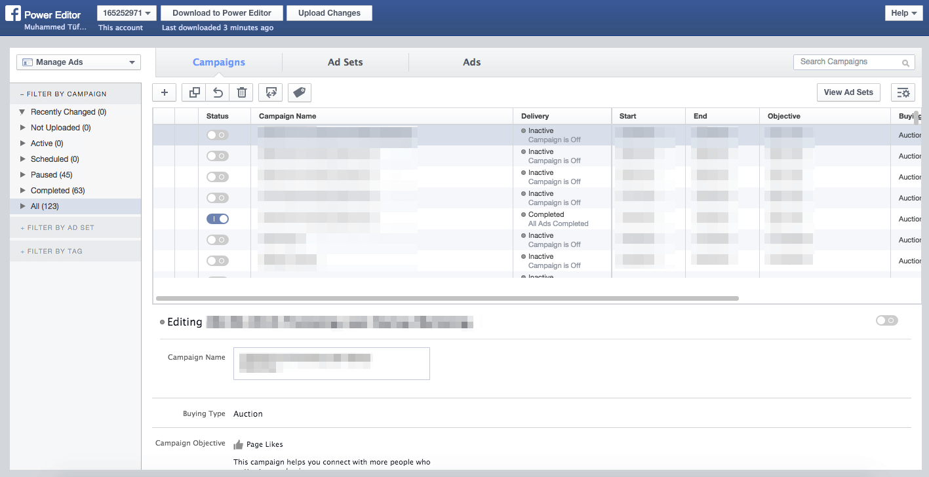
Task: Toggle status switch in second campaign row
Action: pos(217,156)
